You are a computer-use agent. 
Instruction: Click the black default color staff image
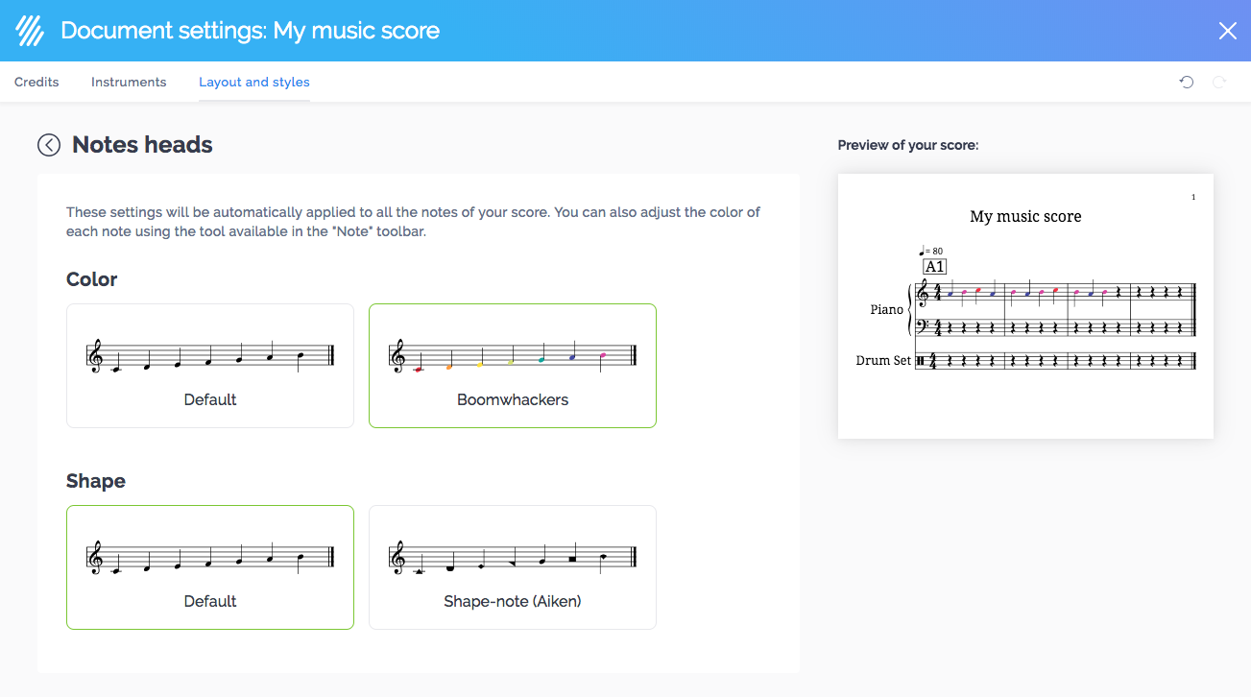210,356
